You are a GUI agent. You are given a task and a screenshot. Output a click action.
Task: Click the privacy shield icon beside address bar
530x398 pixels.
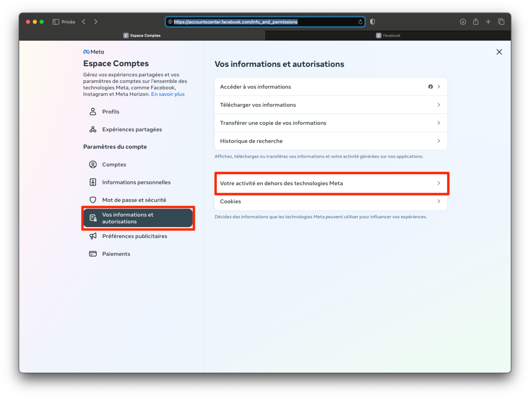373,22
